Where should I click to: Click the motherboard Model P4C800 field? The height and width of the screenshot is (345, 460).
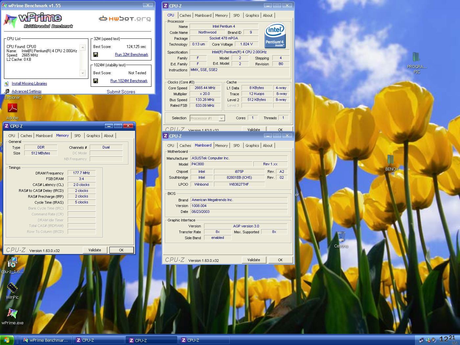(221, 164)
